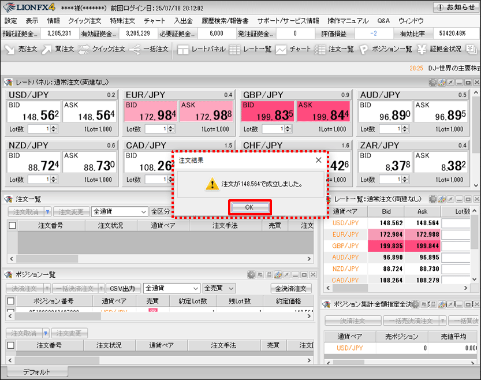This screenshot has height=380, width=481.
Task: Expand the 全通貨 dropdown in 注文一覧
Action: (120, 212)
